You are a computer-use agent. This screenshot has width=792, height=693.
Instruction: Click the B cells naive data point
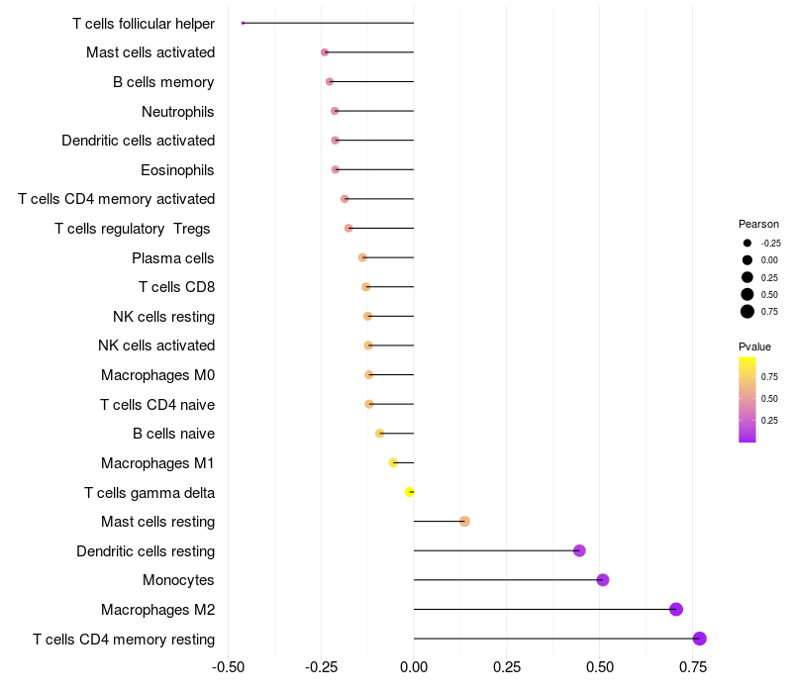tap(380, 434)
